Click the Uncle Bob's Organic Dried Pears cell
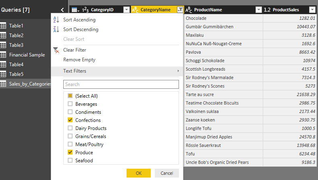318x180 pixels. click(224, 162)
